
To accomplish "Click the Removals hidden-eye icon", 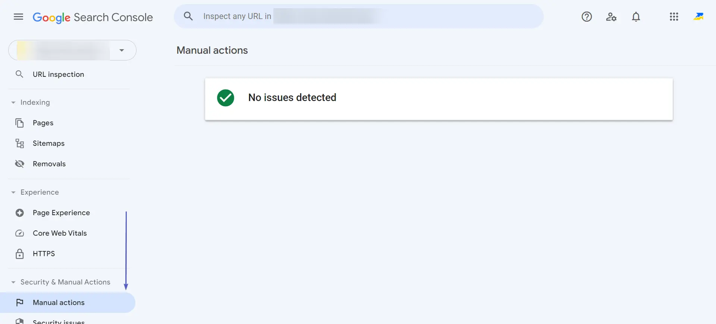I will (x=19, y=164).
